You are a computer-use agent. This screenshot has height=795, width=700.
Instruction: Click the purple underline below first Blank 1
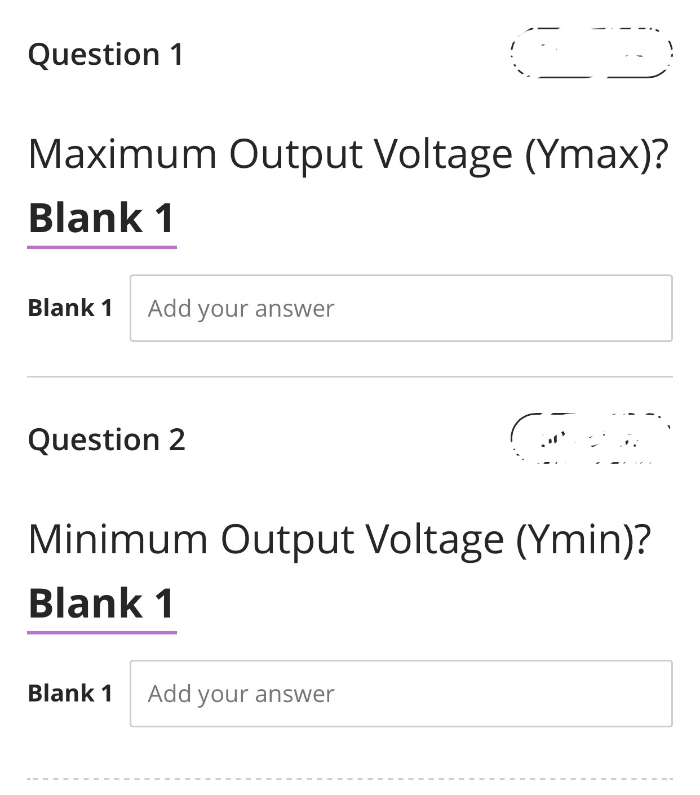tap(103, 246)
